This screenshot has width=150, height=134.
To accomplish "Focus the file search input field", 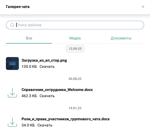I will [75, 25].
